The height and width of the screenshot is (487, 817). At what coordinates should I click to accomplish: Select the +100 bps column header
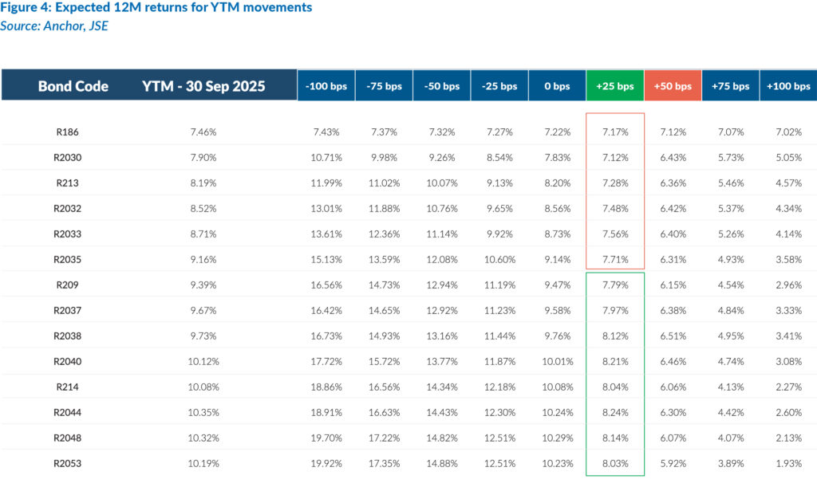[787, 86]
